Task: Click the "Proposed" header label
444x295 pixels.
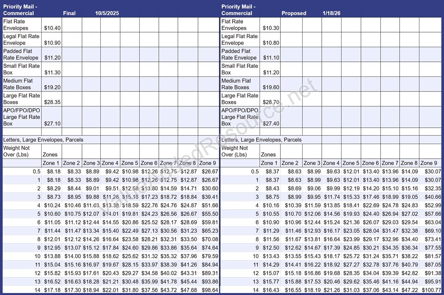Action: [294, 13]
